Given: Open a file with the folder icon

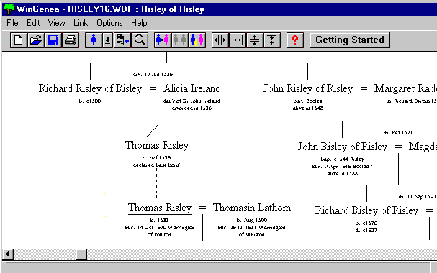Looking at the screenshot, I should 36,40.
